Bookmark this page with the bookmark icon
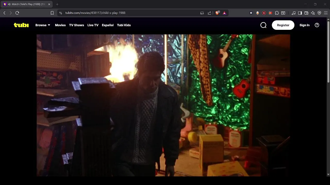The width and height of the screenshot is (330, 185). click(52, 13)
